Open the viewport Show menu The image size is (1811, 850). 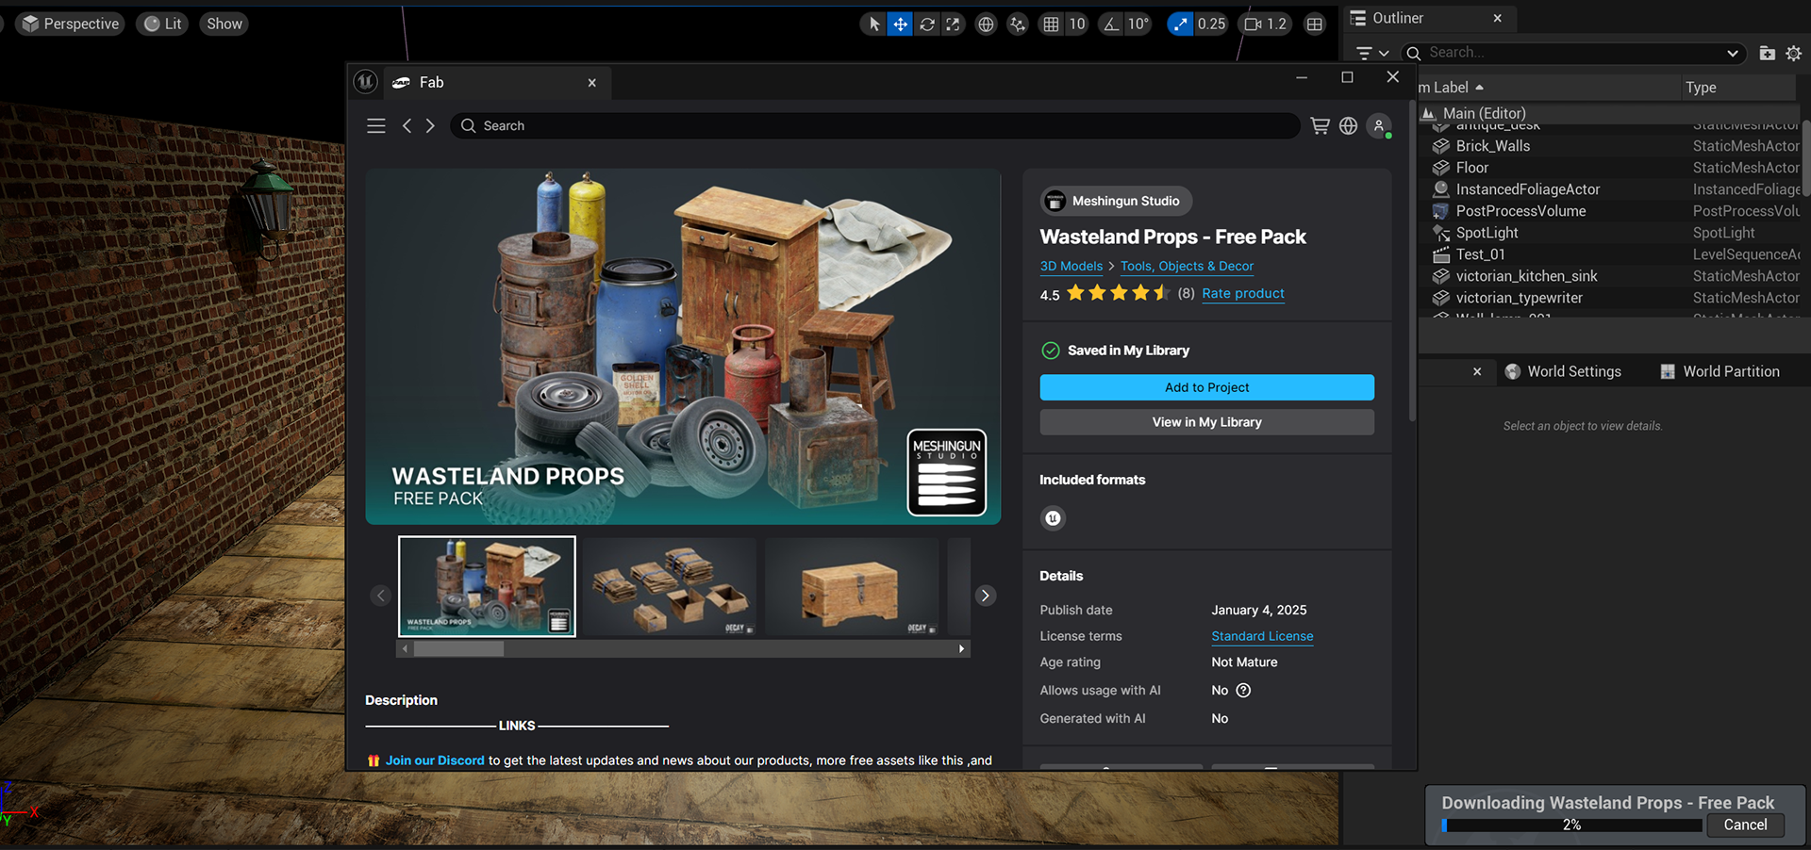tap(224, 24)
